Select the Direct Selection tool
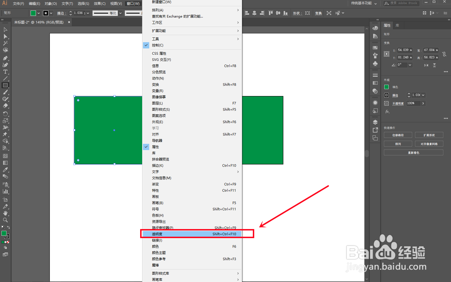The image size is (451, 282). coord(5,37)
